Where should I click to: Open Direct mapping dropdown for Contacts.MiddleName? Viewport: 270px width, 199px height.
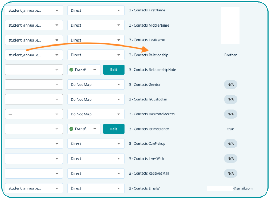[96, 25]
